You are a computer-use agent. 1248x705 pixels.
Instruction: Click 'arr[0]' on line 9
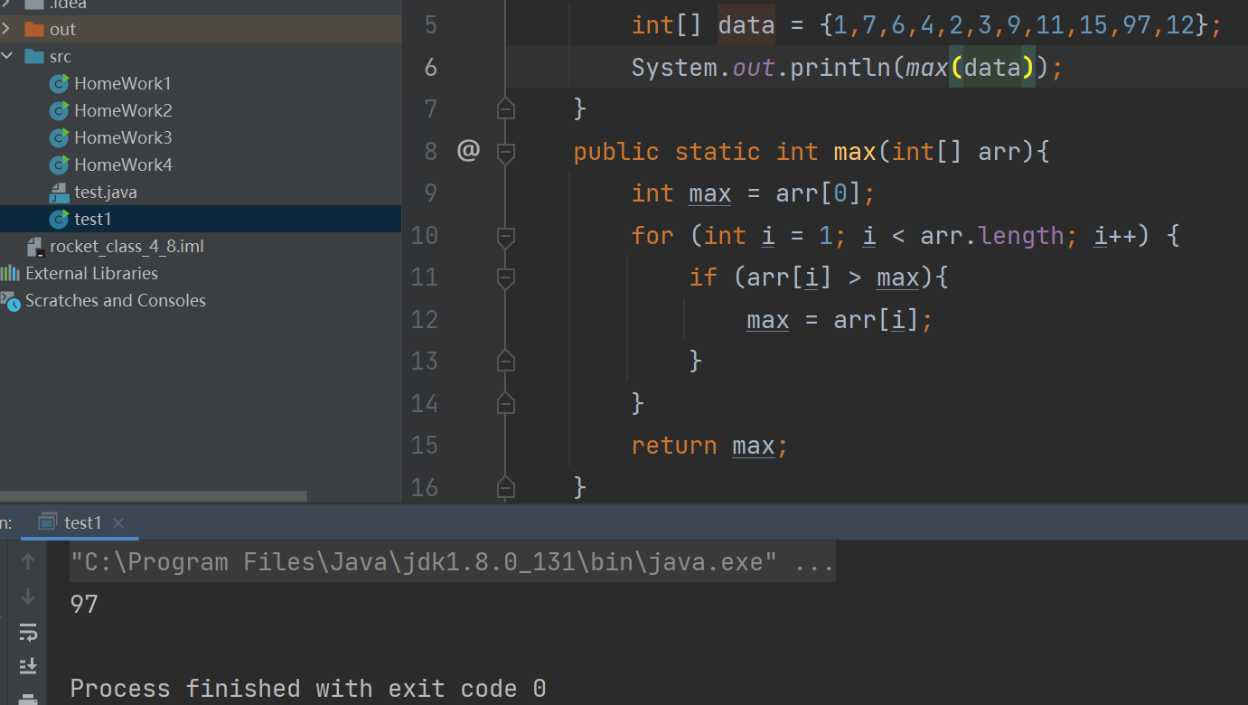tap(819, 193)
